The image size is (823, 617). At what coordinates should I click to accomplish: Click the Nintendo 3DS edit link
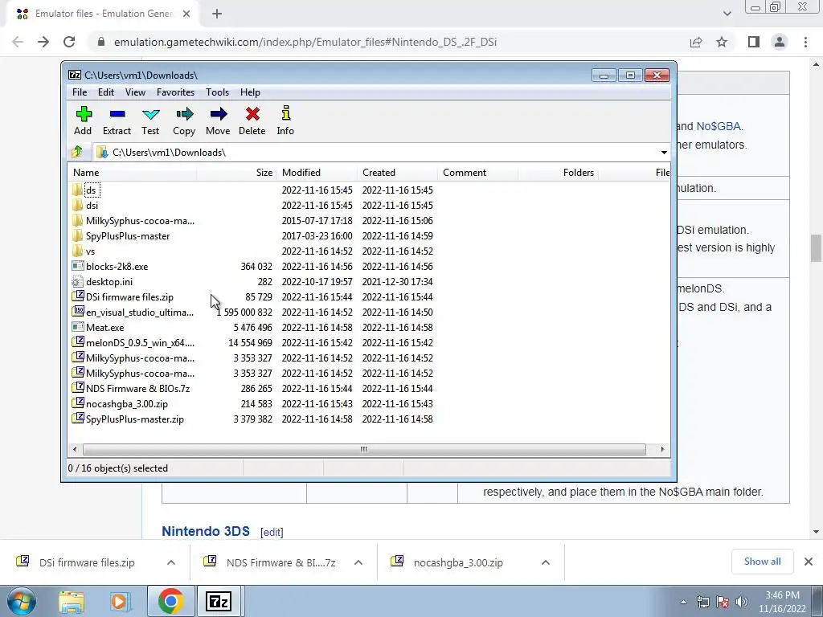pyautogui.click(x=272, y=532)
